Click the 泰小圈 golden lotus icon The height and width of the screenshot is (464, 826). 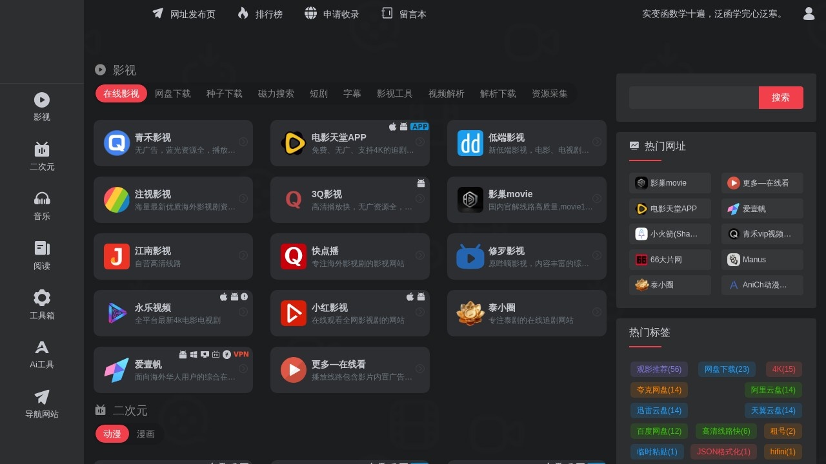pos(470,313)
